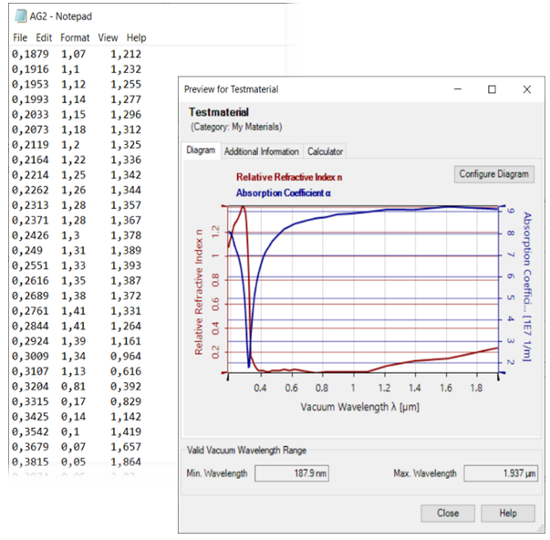This screenshot has width=550, height=540.
Task: Click value 0,2924 in Notepad
Action: pos(30,341)
